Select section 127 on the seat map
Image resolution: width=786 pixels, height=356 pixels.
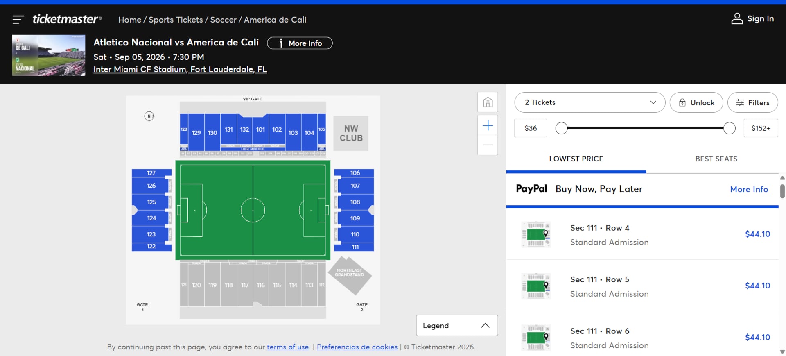click(x=151, y=173)
